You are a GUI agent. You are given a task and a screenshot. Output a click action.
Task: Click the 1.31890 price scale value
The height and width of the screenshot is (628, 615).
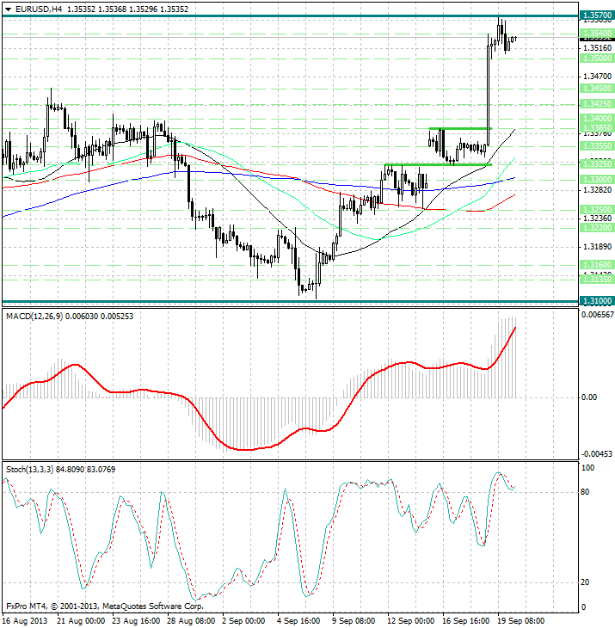[598, 247]
